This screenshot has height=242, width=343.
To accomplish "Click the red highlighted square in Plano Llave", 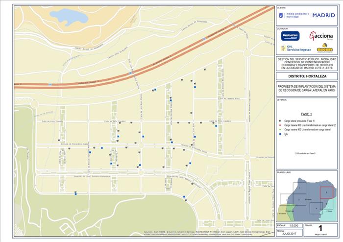I will pyautogui.click(x=327, y=194).
